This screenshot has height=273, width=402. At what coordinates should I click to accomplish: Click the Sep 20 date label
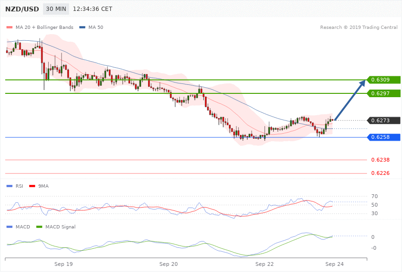tap(168, 264)
